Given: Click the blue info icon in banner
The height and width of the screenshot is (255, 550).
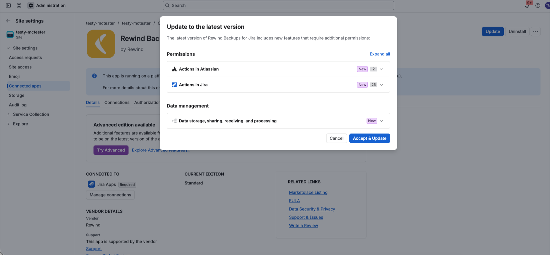Looking at the screenshot, I should pyautogui.click(x=94, y=76).
